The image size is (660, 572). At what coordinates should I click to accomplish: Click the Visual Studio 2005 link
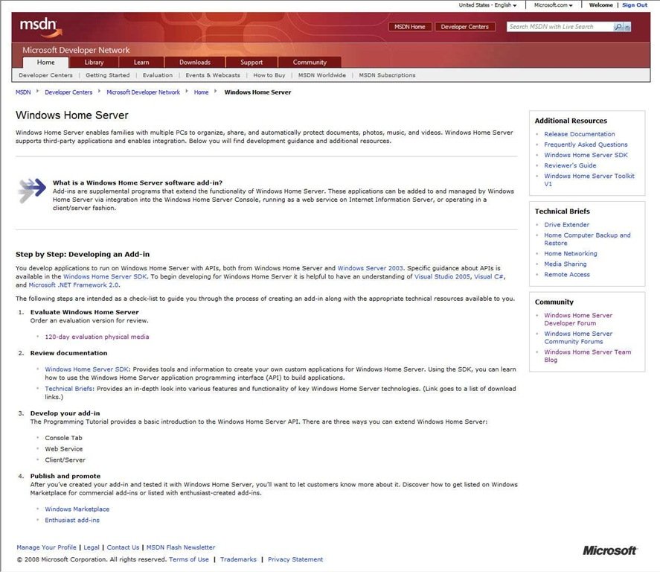(x=443, y=277)
